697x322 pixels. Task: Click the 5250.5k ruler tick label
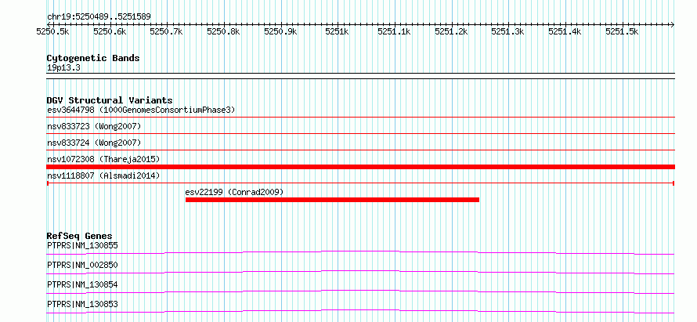click(52, 31)
